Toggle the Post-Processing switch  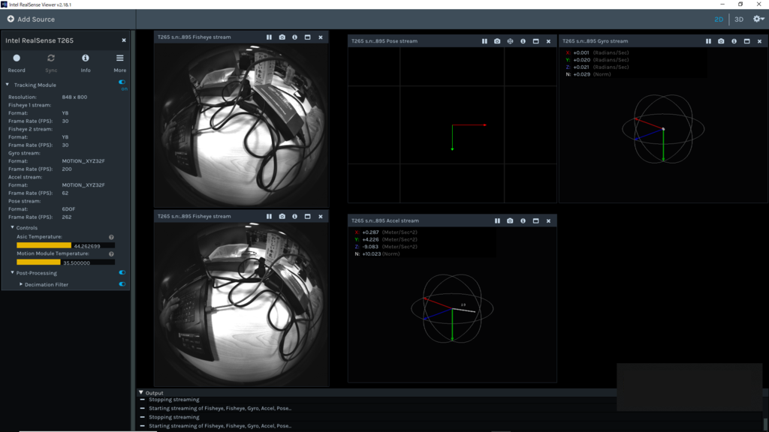122,273
